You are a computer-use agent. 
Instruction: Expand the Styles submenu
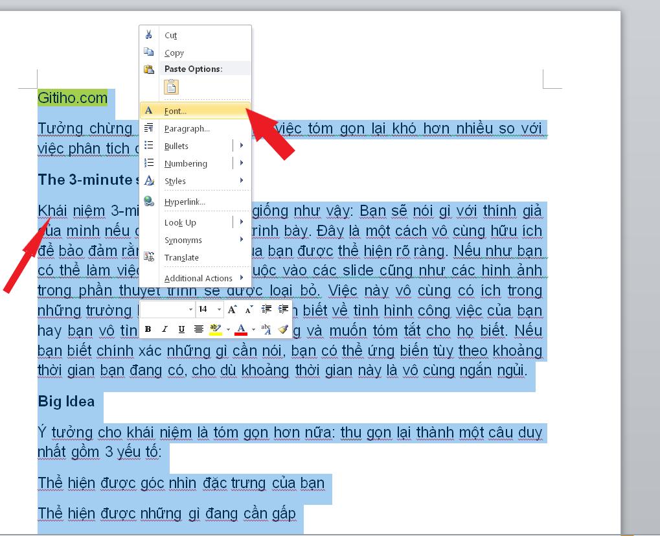pos(175,181)
